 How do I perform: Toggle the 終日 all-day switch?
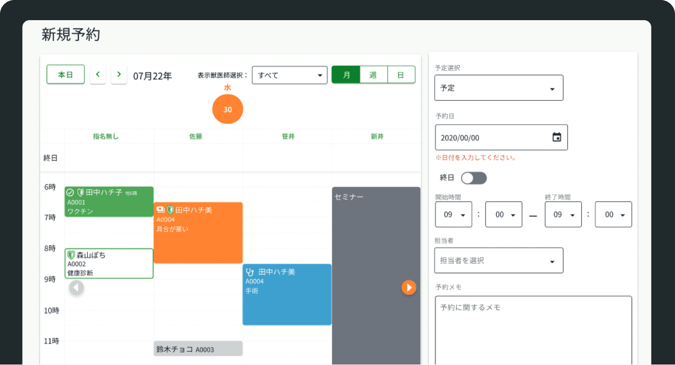474,178
